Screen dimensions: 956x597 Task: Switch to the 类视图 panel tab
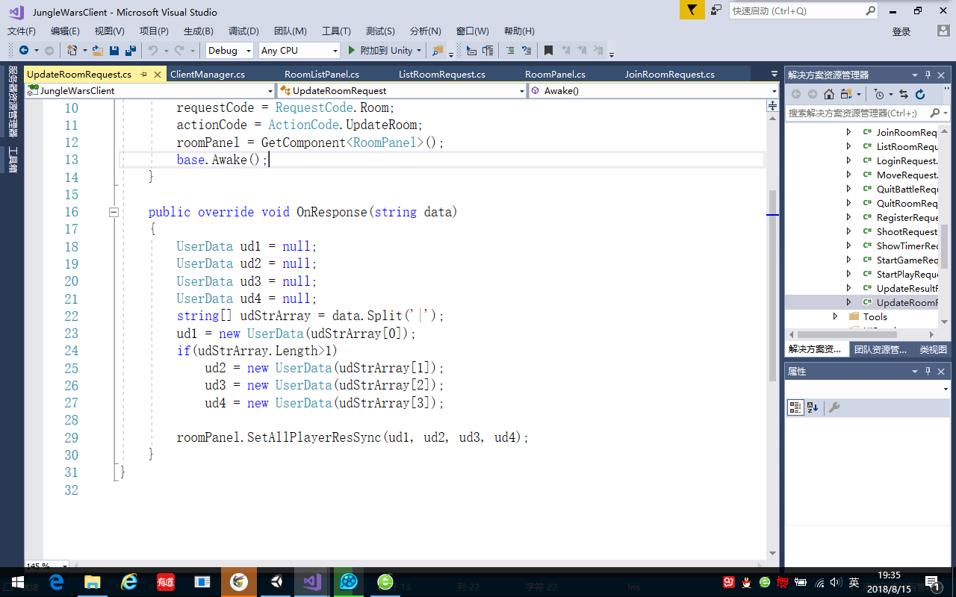tap(934, 349)
